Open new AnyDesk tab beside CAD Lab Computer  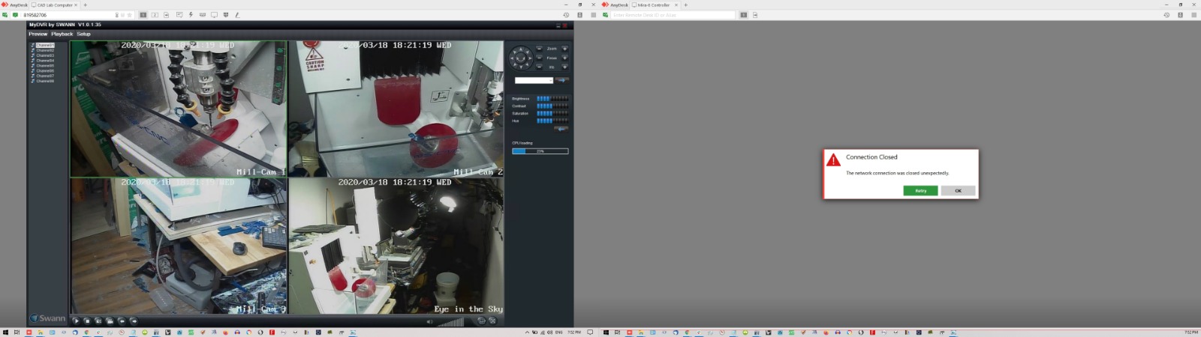85,5
